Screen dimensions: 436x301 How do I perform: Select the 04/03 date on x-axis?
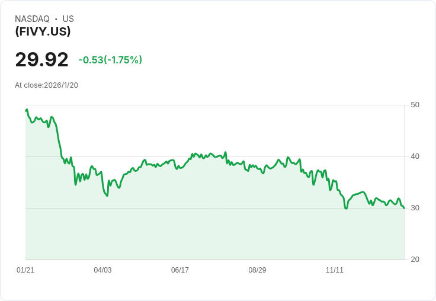(x=102, y=270)
